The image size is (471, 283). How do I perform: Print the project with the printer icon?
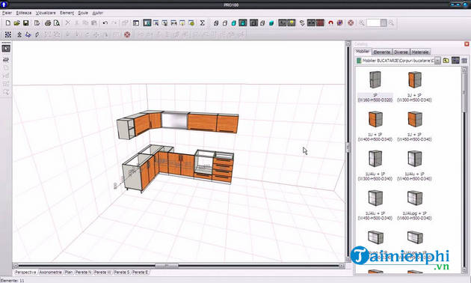pyautogui.click(x=48, y=23)
